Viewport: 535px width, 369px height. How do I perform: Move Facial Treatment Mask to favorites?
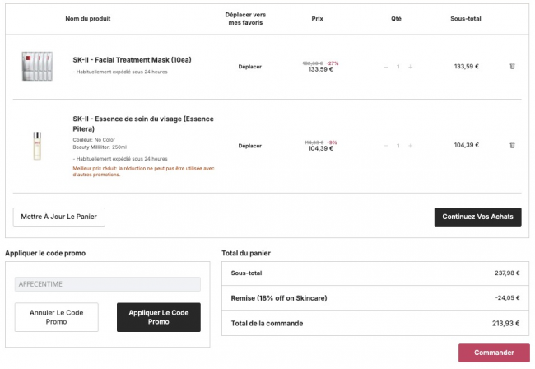click(249, 67)
